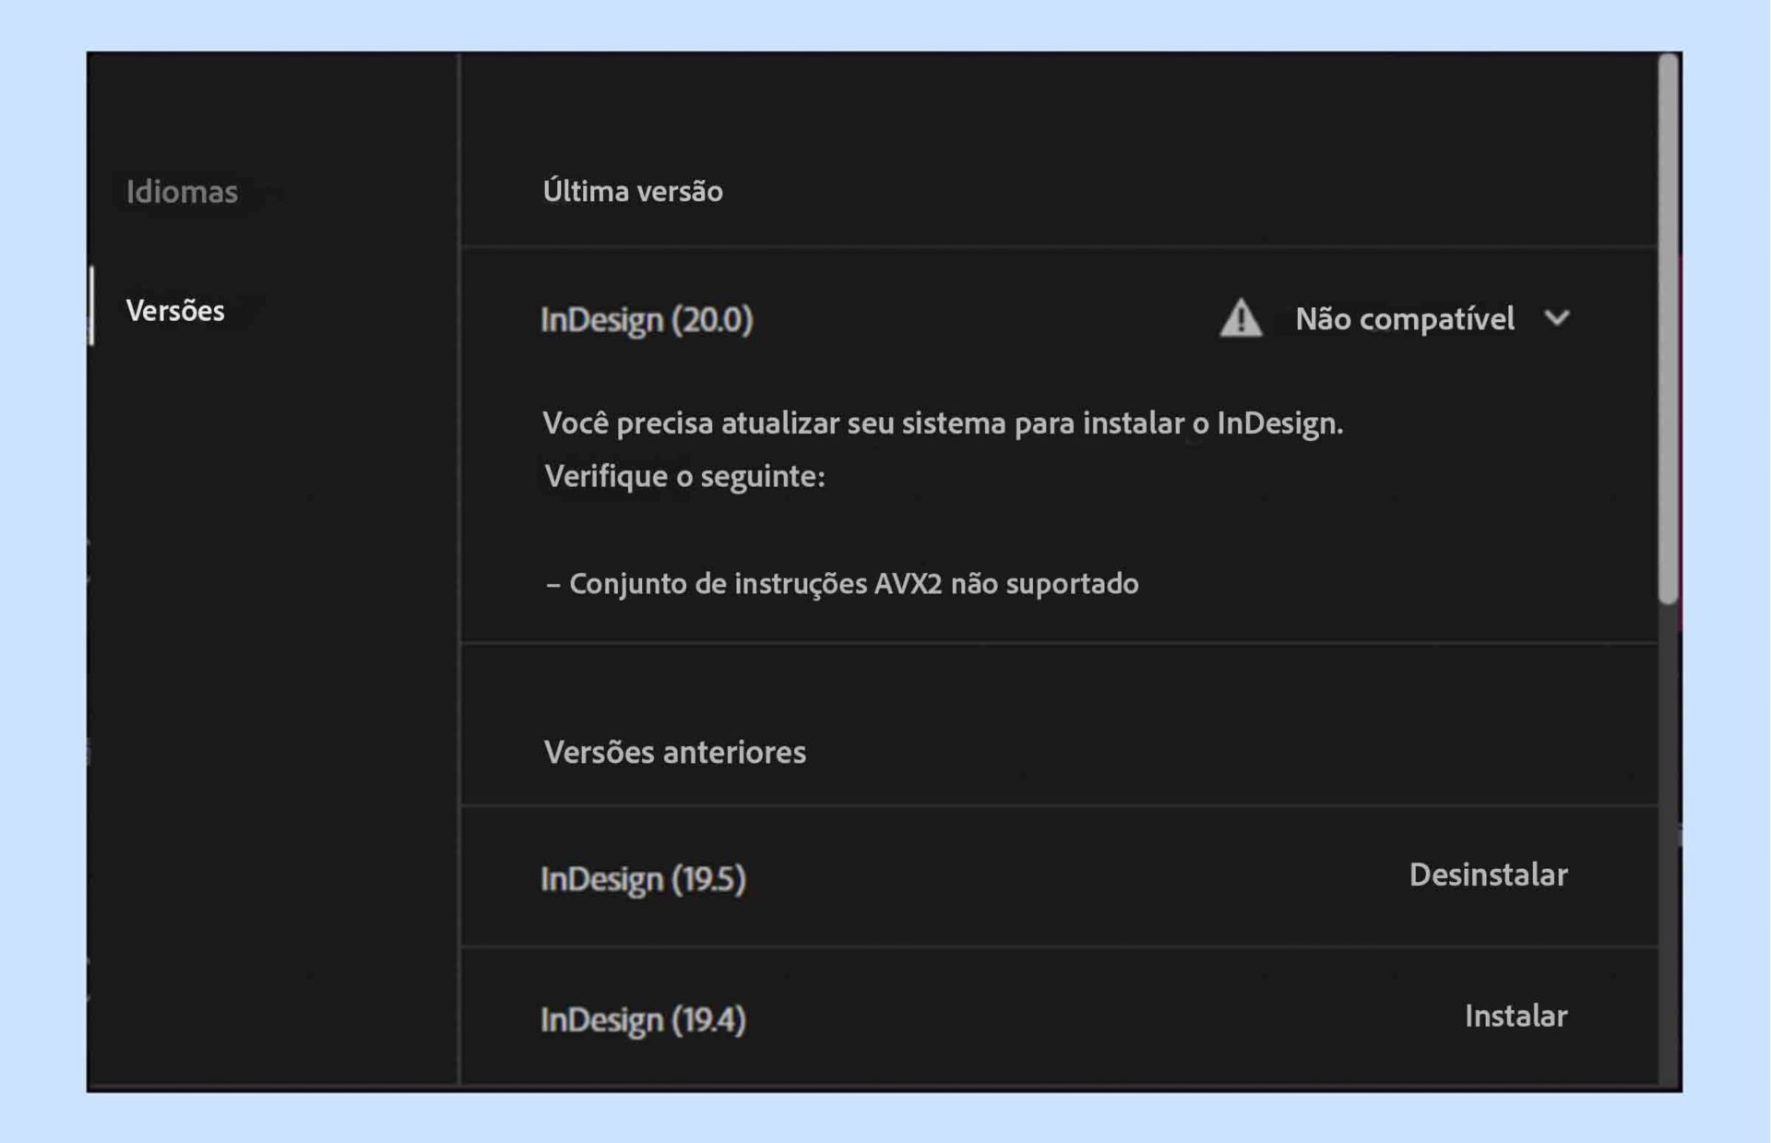The width and height of the screenshot is (1771, 1143).
Task: Click the Versões anteriores section heading
Action: pyautogui.click(x=674, y=752)
